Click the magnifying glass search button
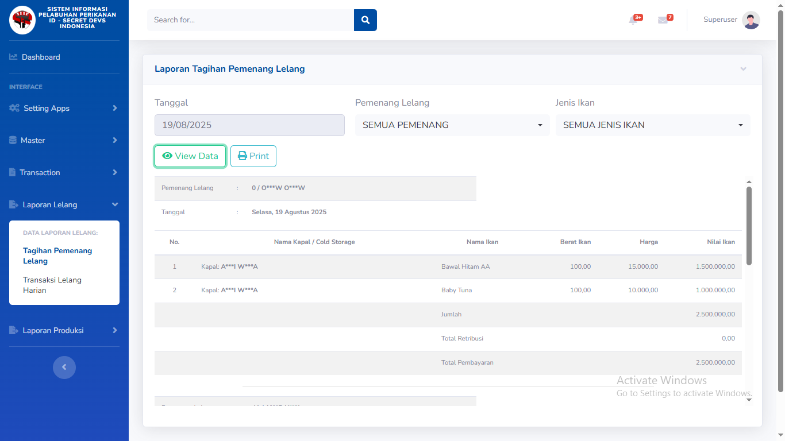The width and height of the screenshot is (785, 441). click(x=365, y=20)
